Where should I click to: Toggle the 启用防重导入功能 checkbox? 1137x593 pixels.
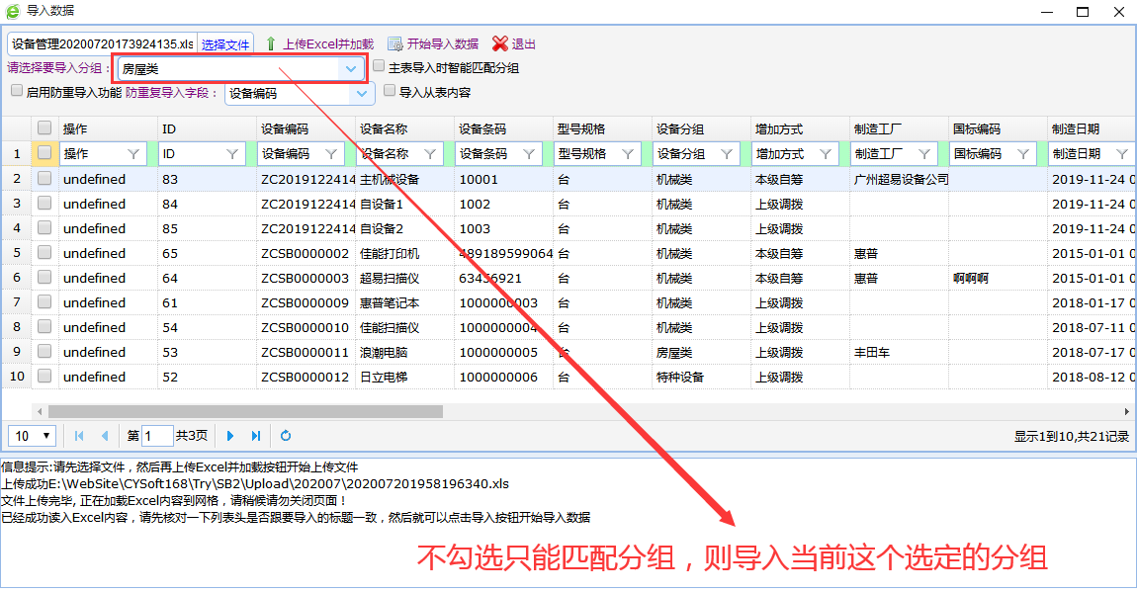(17, 91)
